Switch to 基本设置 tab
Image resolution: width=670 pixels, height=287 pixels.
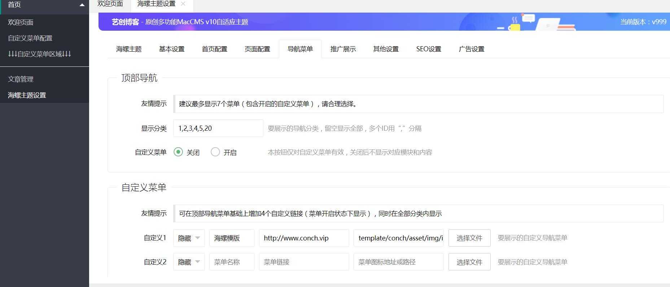point(172,49)
